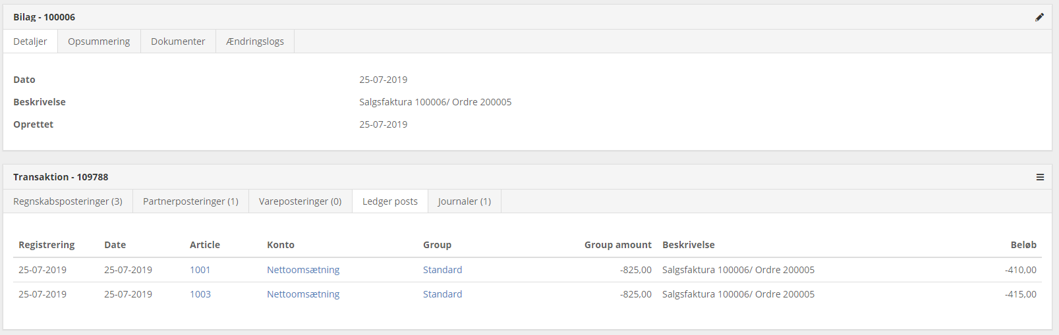Viewport: 1059px width, 335px height.
Task: View the Journaler (1) tab
Action: coord(464,201)
